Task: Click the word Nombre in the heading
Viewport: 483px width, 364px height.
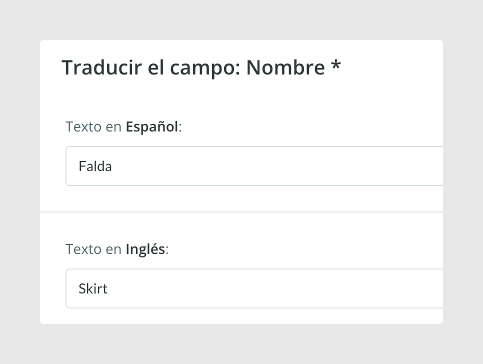Action: click(285, 67)
